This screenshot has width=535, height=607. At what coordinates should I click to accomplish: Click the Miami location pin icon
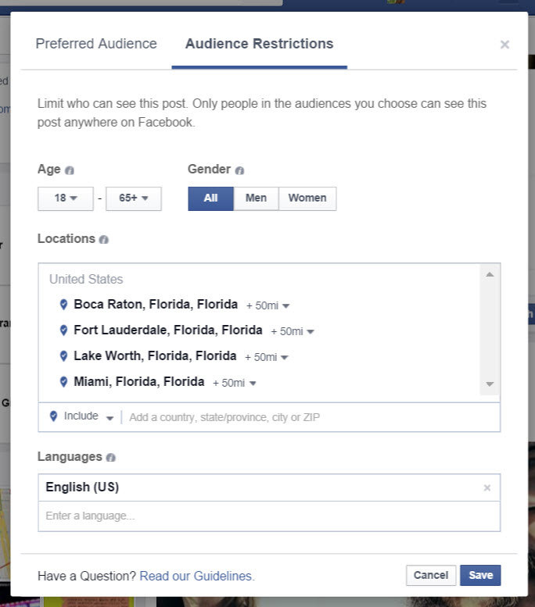coord(63,382)
